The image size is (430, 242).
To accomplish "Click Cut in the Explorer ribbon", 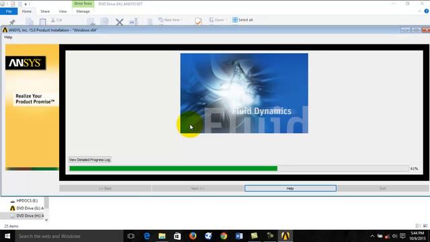I will coord(56,20).
